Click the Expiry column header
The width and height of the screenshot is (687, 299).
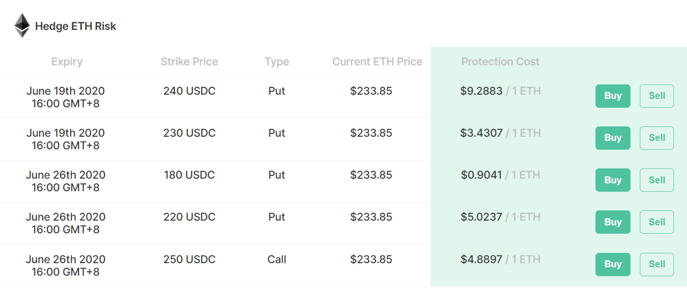[x=67, y=62]
